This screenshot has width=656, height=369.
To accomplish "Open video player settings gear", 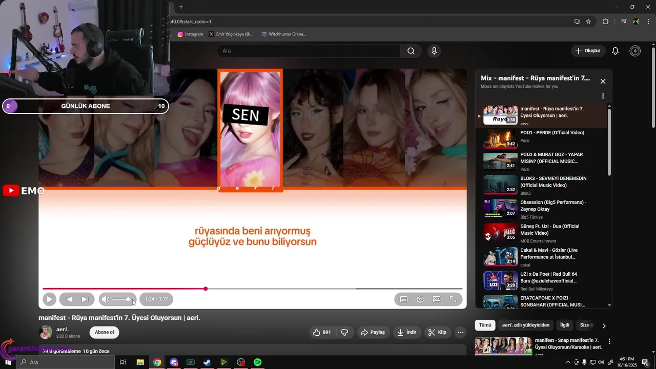I will click(x=420, y=299).
